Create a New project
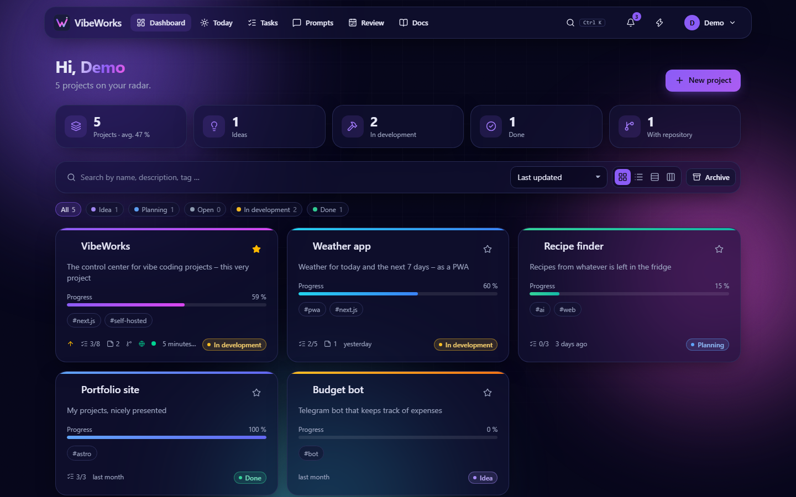796x497 pixels. [703, 81]
